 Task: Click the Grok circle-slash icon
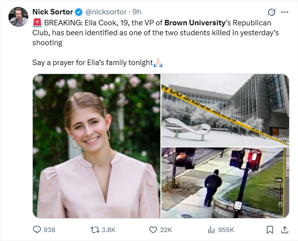click(x=271, y=12)
